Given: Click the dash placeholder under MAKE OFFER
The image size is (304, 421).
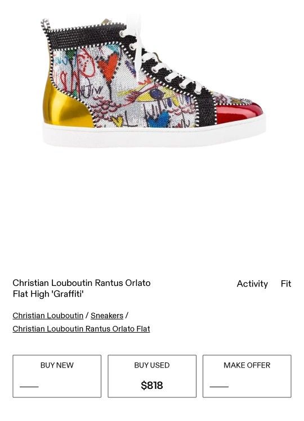Looking at the screenshot, I should 219,387.
